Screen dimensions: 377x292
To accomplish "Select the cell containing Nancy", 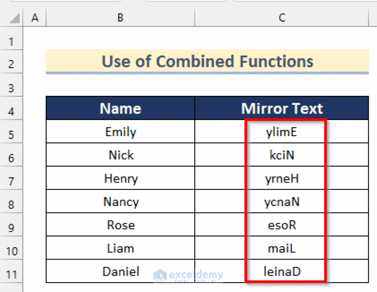I will 120,202.
